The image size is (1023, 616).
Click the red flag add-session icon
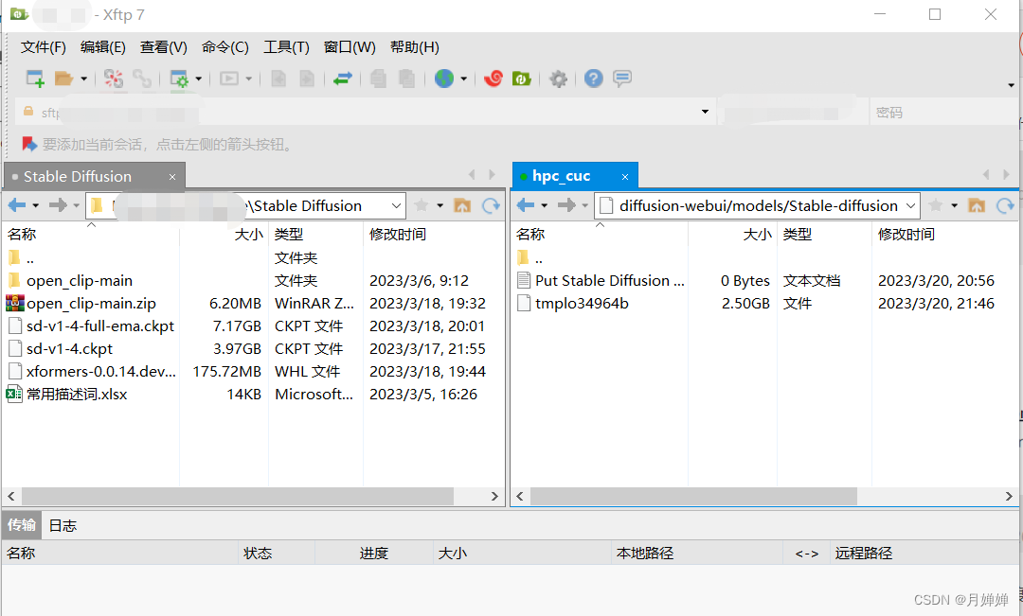click(x=29, y=144)
